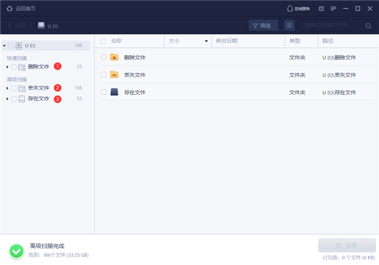Check 丢失文件 row in file list
The height and width of the screenshot is (265, 379).
click(104, 74)
